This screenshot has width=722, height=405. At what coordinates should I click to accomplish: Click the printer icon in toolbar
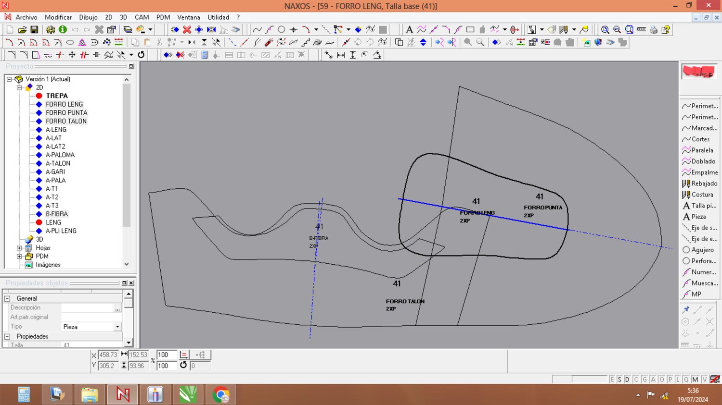click(x=653, y=30)
